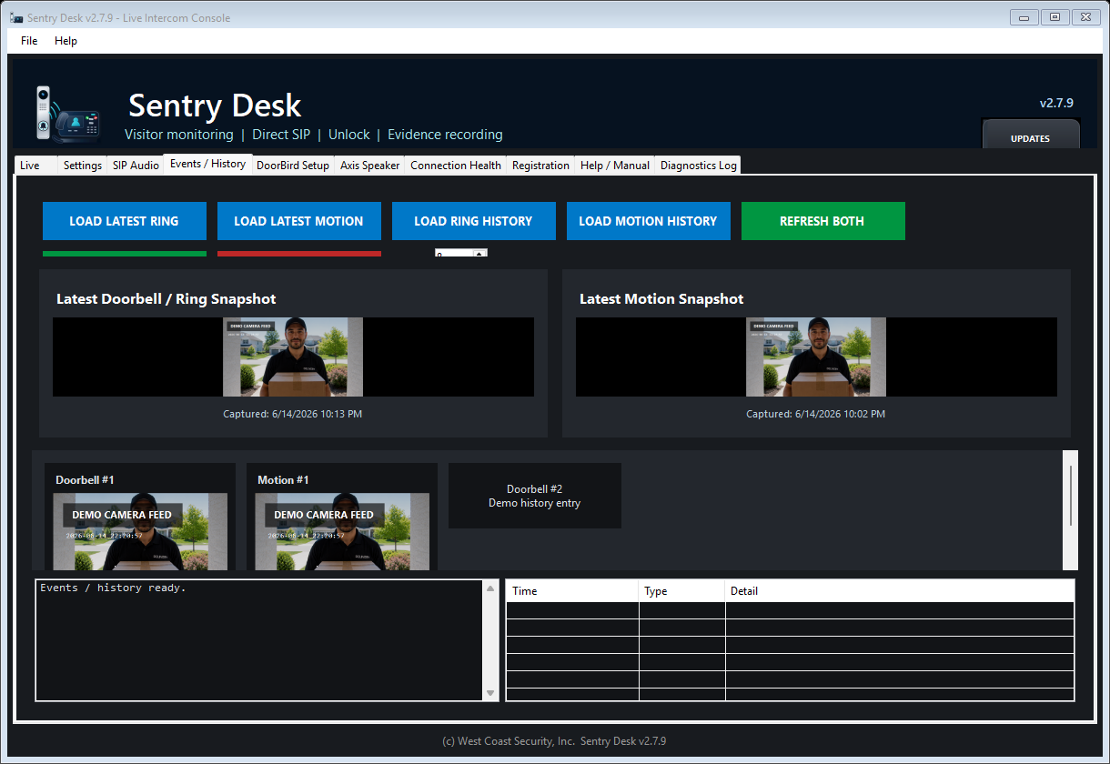Click into the history count number field
Image resolution: width=1110 pixels, height=764 pixels.
click(x=454, y=253)
